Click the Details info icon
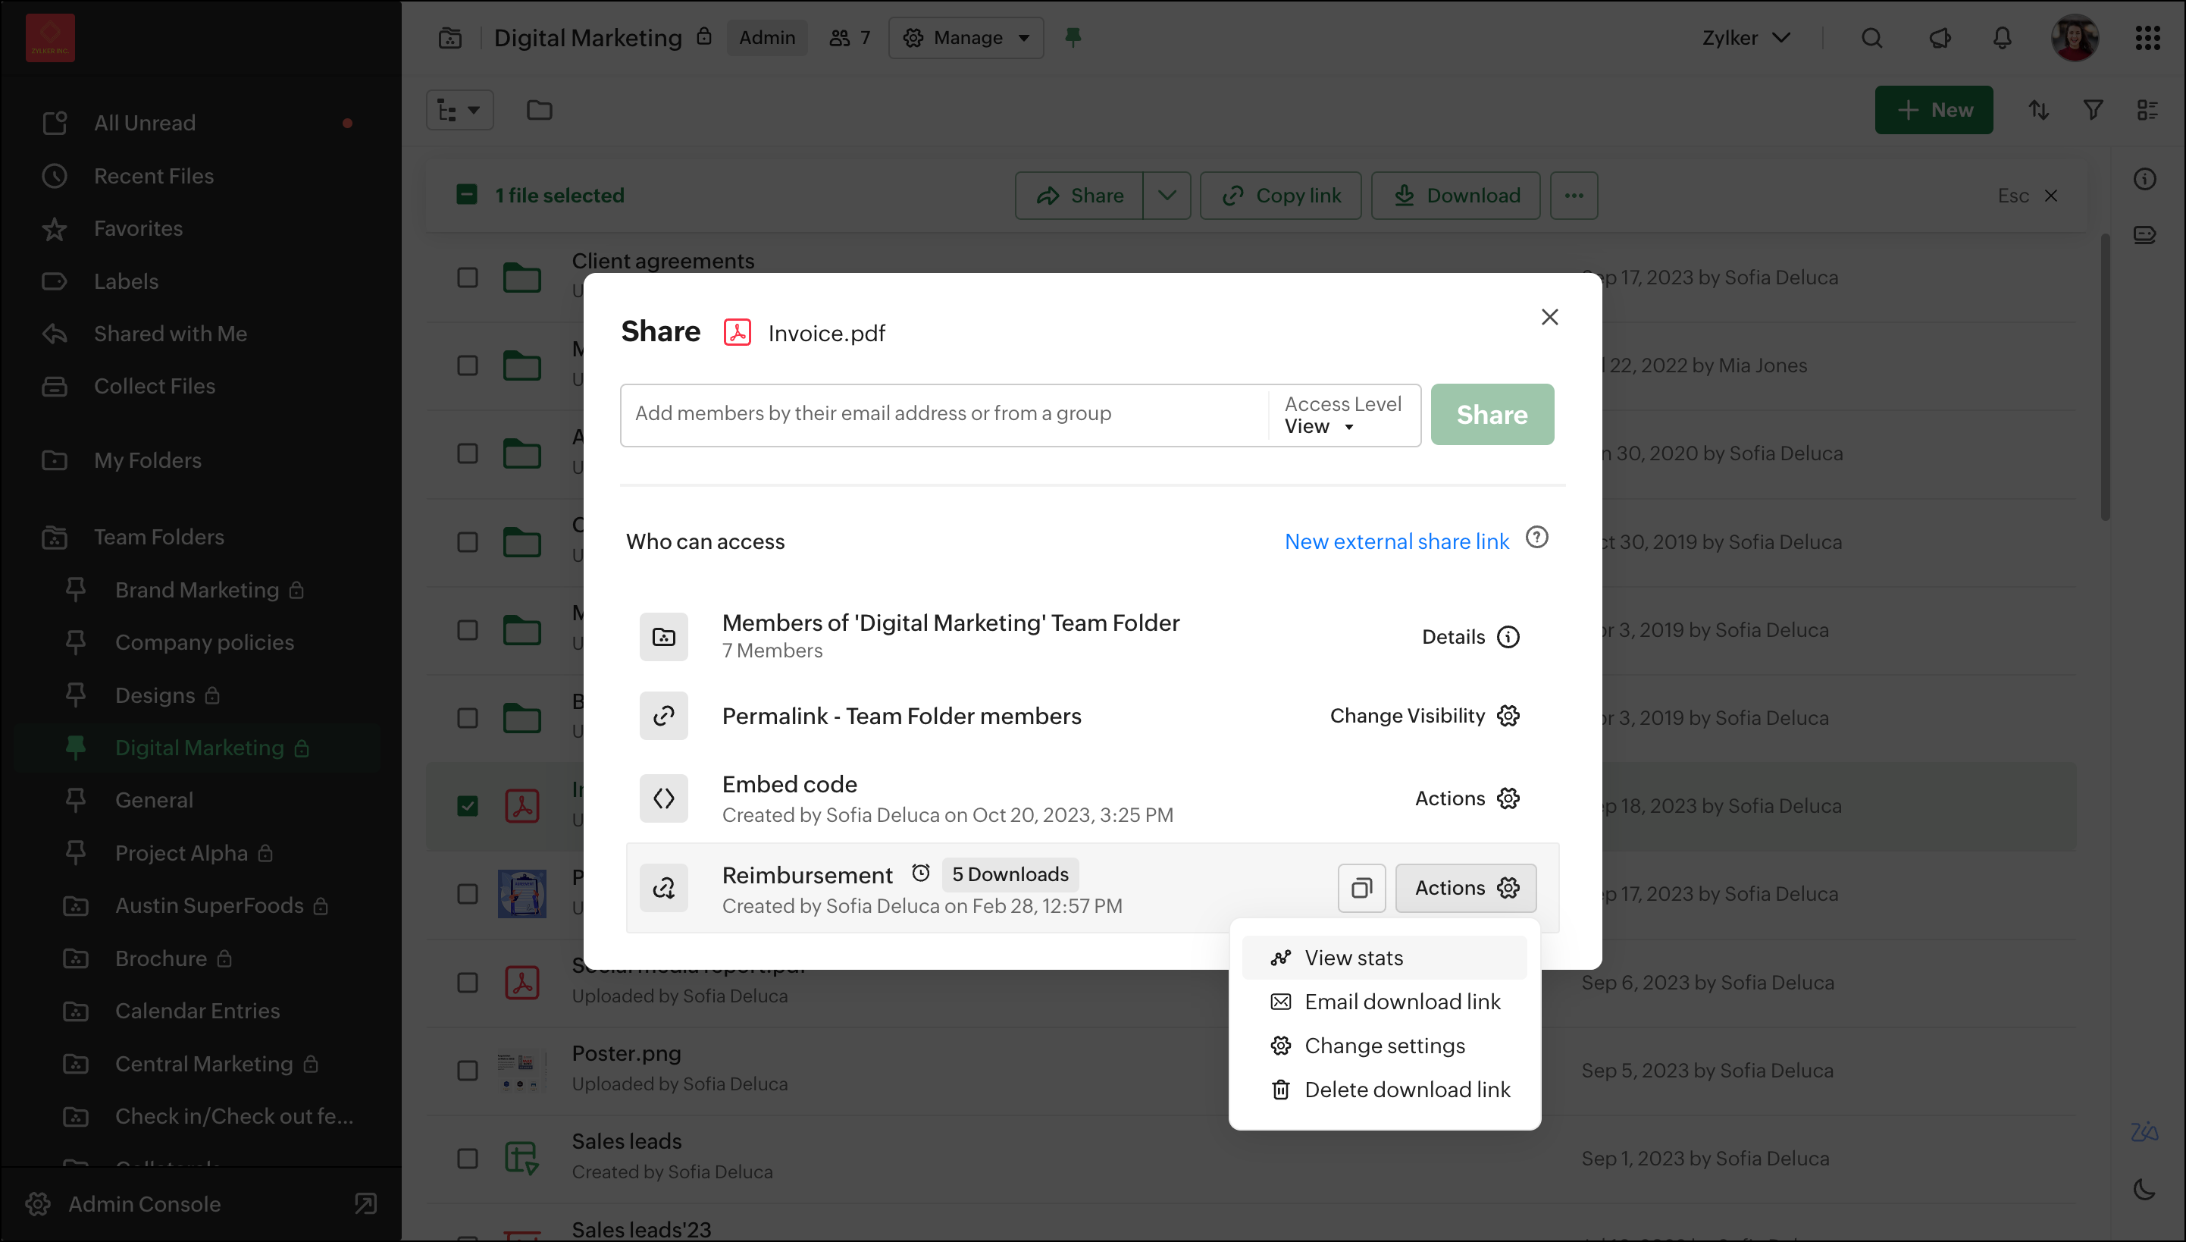The image size is (2186, 1242). [1508, 637]
